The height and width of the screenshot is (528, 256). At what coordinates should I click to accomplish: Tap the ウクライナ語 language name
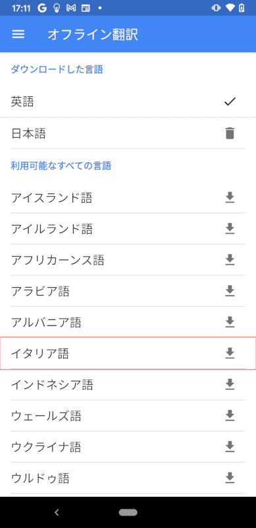46,447
